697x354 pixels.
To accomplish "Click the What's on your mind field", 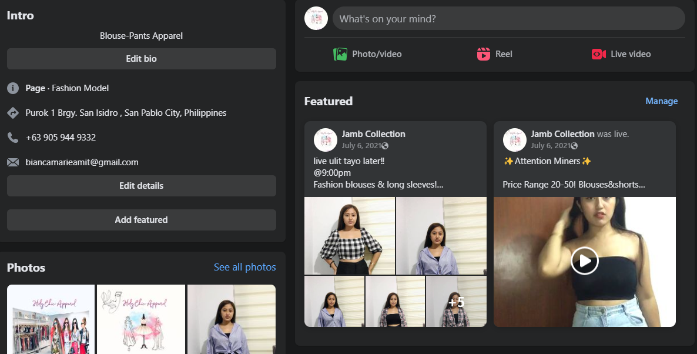I will 509,18.
